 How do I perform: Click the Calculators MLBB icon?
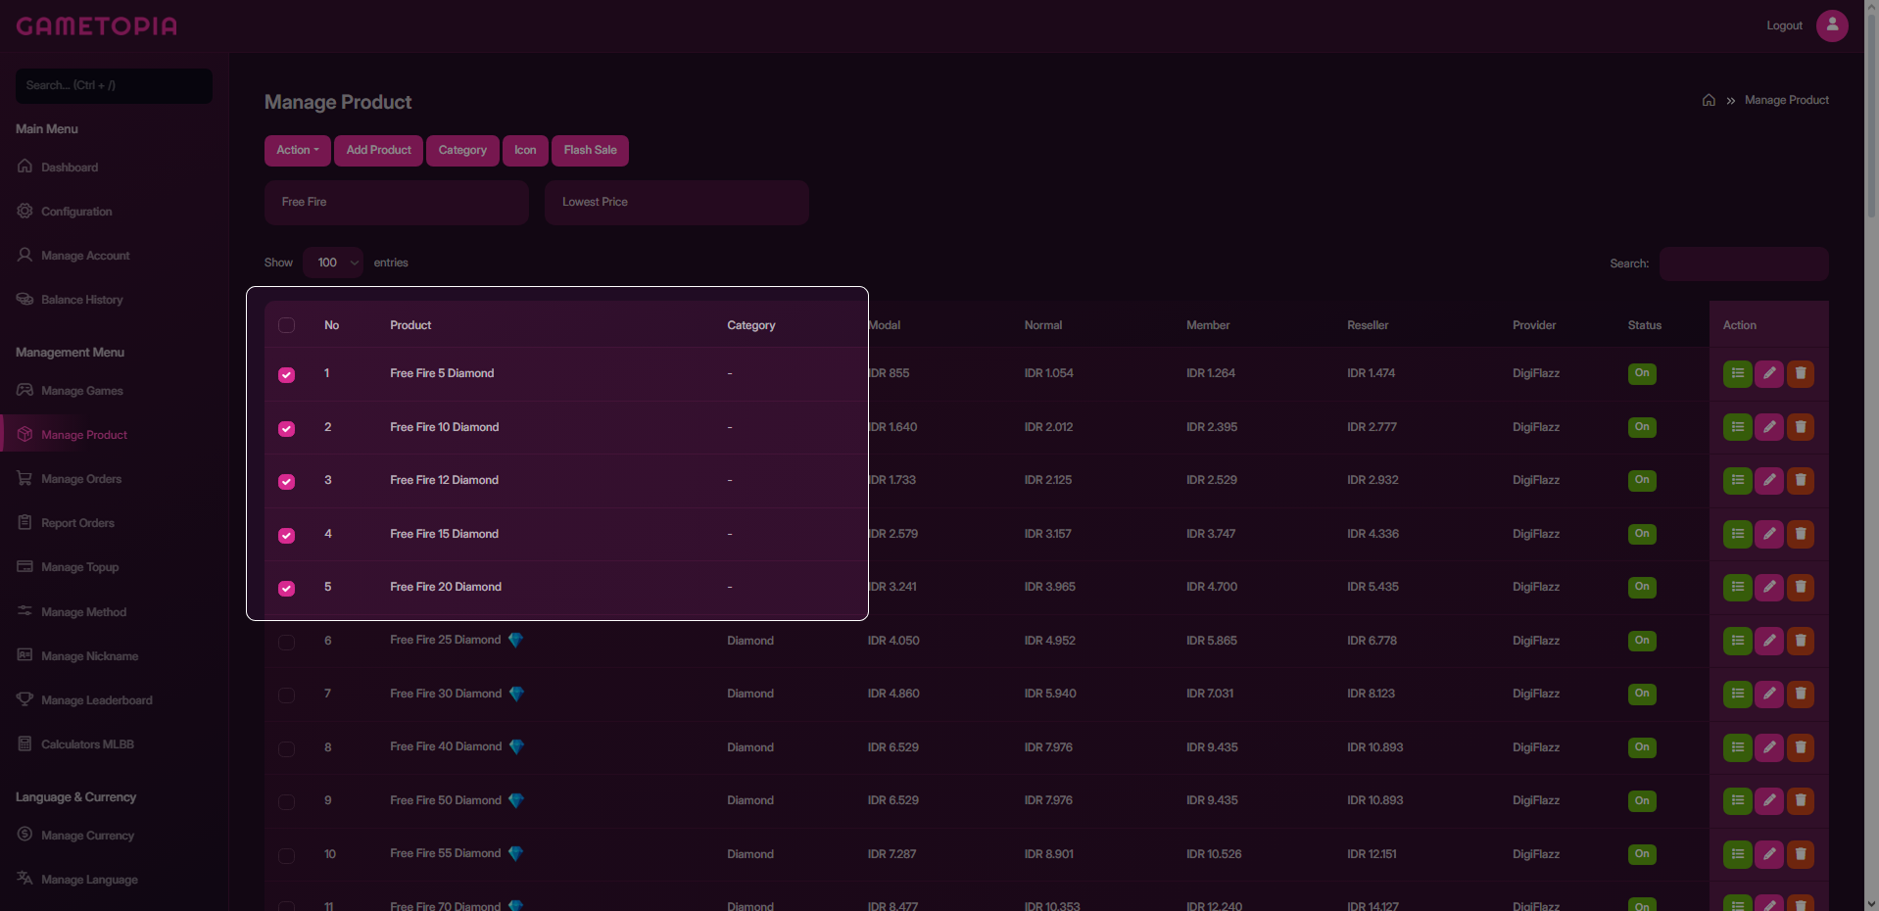(24, 743)
